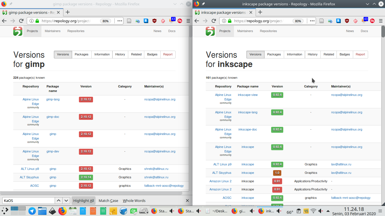Open the AOSC repository link for inkscape
The height and width of the screenshot is (216, 385).
227,198
